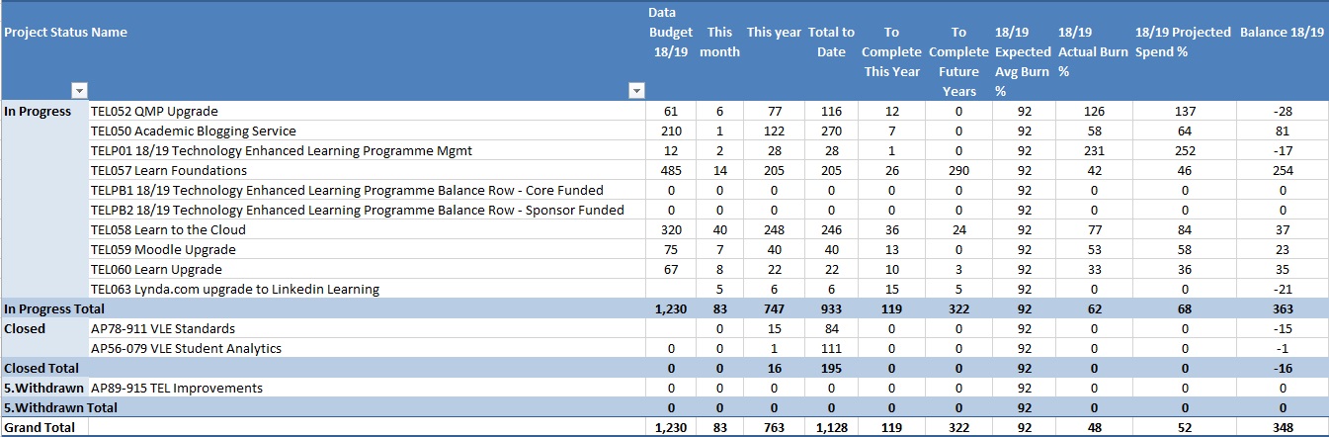1329x437 pixels.
Task: Select the Grand Total row label
Action: pos(40,427)
